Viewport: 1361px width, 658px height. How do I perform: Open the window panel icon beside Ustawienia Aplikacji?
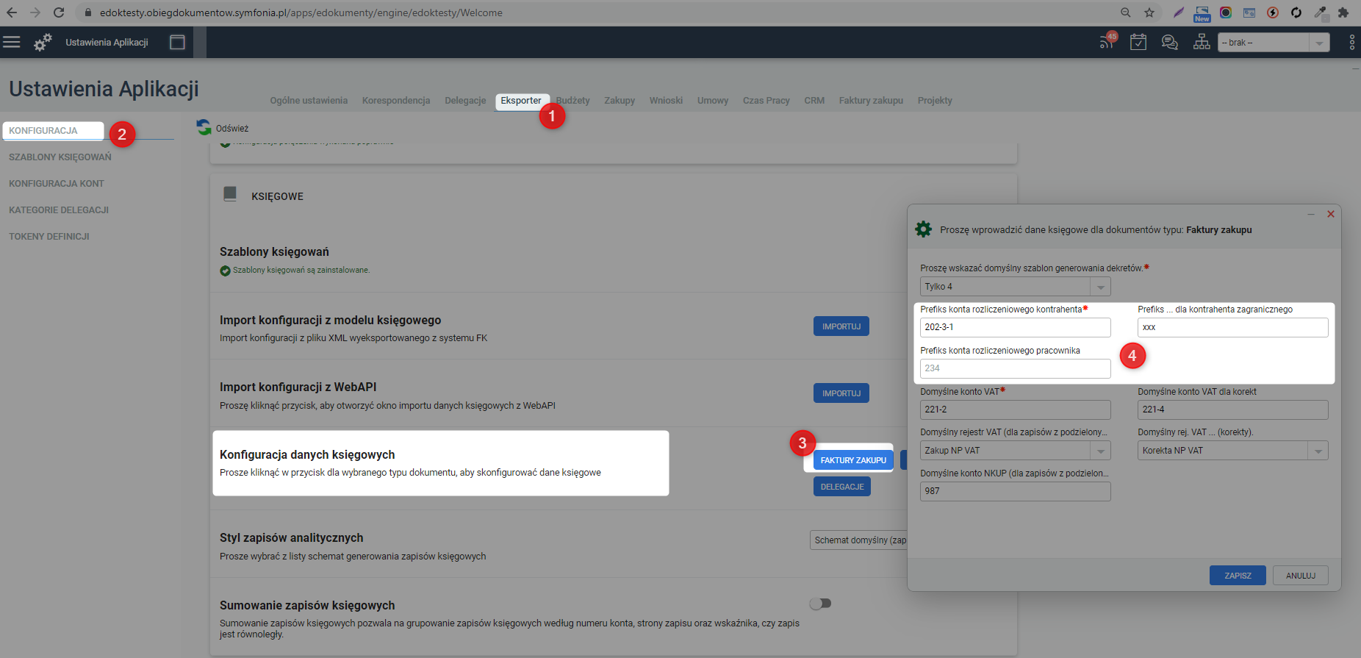pos(177,42)
